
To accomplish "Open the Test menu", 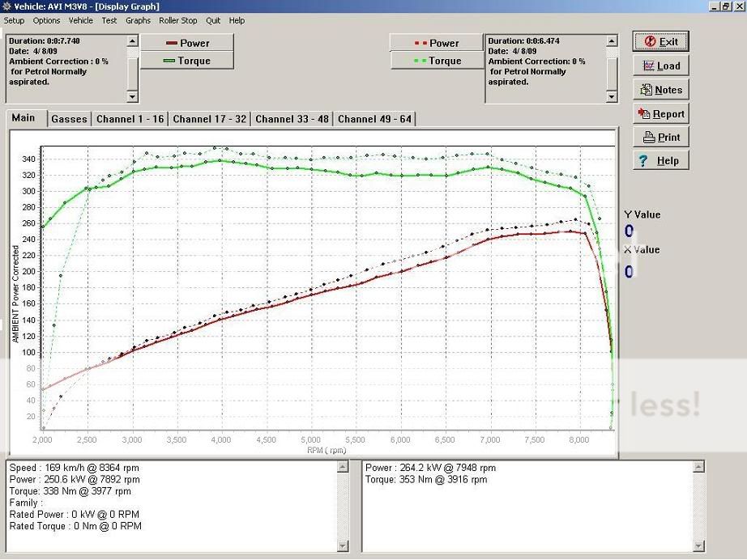I will 109,20.
